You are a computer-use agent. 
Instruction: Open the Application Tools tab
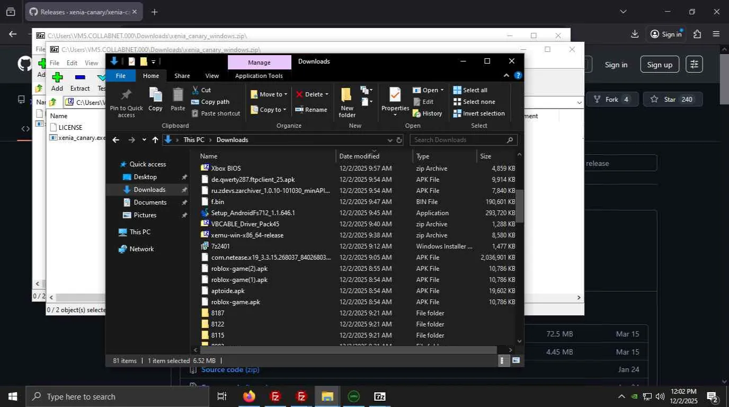click(x=259, y=76)
